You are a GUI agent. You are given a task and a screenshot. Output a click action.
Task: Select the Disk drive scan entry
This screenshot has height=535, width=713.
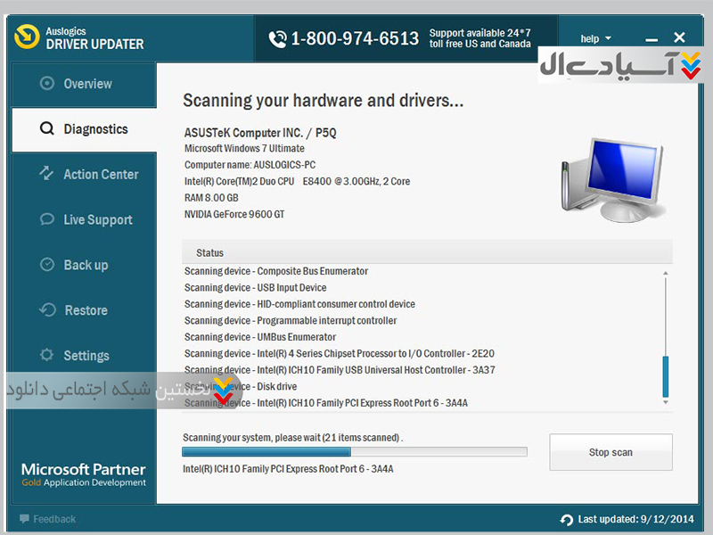(x=276, y=387)
